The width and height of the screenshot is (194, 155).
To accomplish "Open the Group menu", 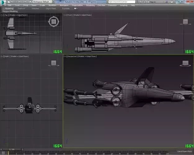I will pyautogui.click(x=25, y=5).
